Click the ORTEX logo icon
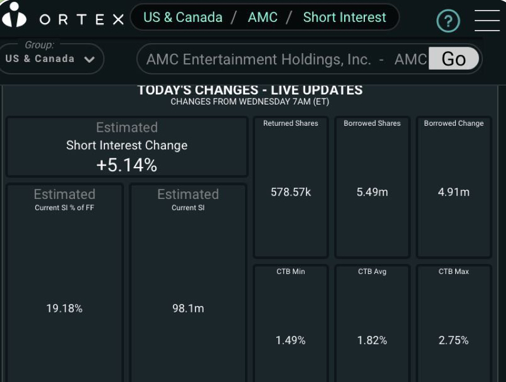Screen dimensions: 506x382 [x=15, y=17]
